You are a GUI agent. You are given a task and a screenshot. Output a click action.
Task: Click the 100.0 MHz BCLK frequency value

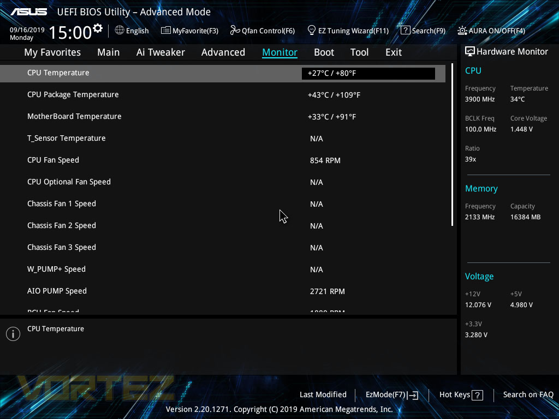coord(480,129)
